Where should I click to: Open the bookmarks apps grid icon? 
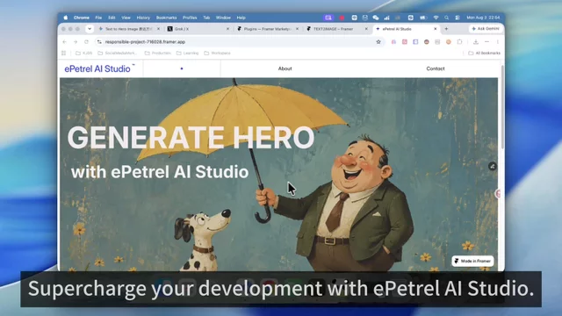(64, 53)
